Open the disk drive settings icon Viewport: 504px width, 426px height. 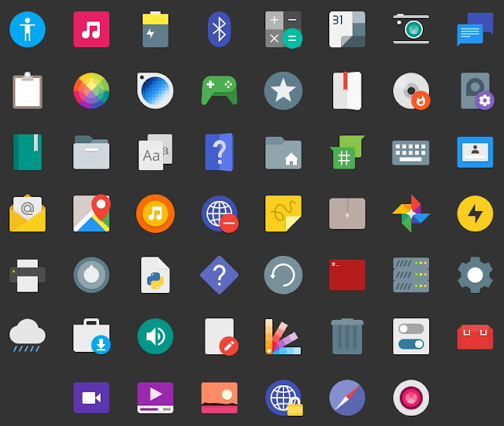(477, 91)
